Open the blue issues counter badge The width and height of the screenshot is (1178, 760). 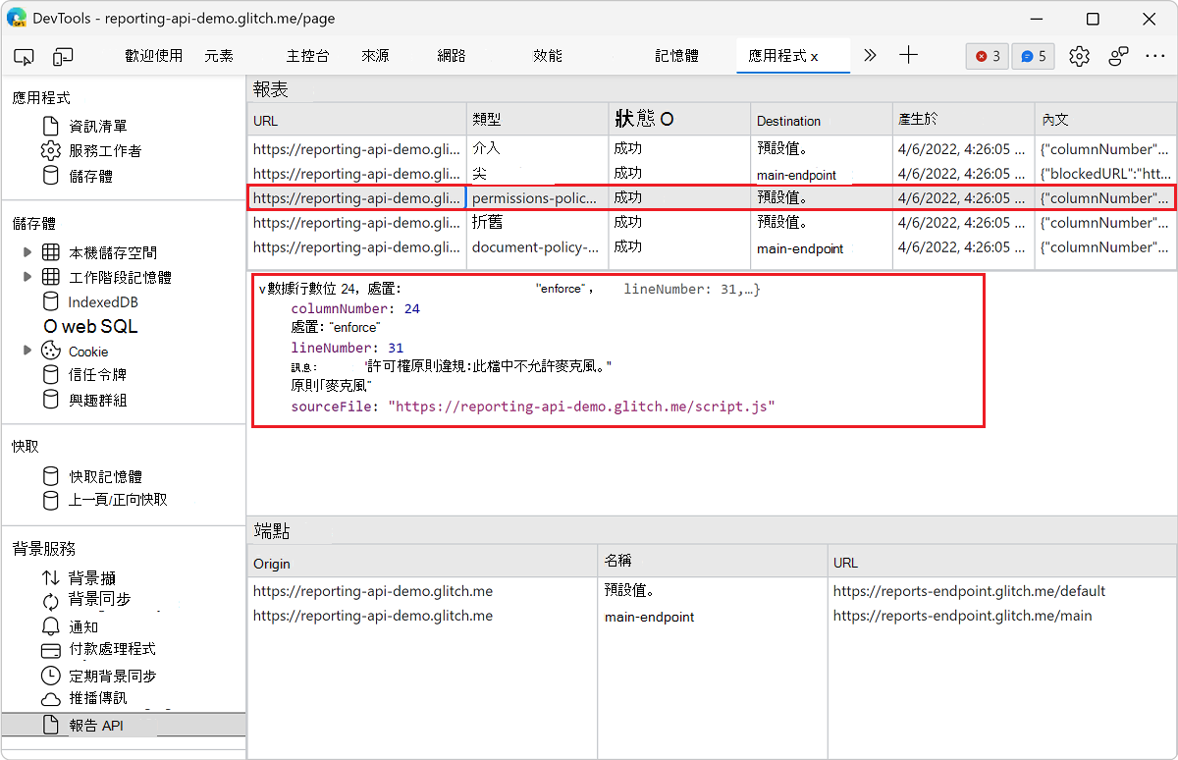click(1032, 56)
